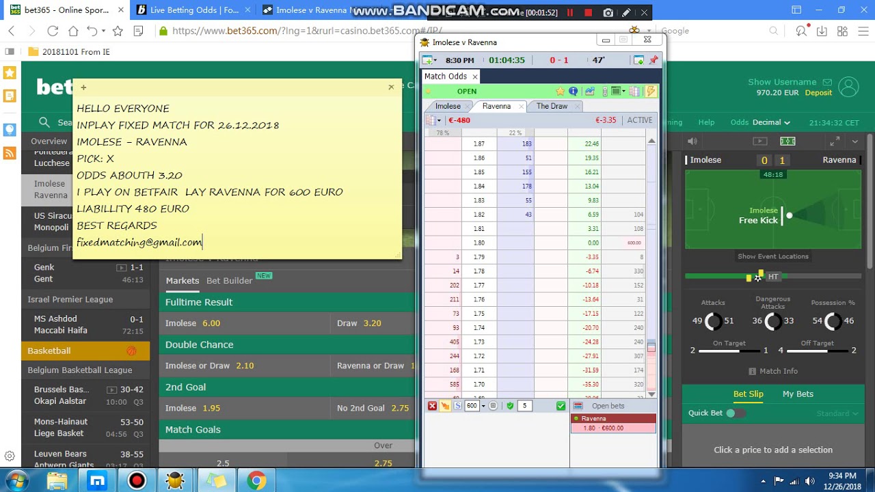Stop Bandicam recording with red square
This screenshot has height=492, width=875.
(x=588, y=12)
